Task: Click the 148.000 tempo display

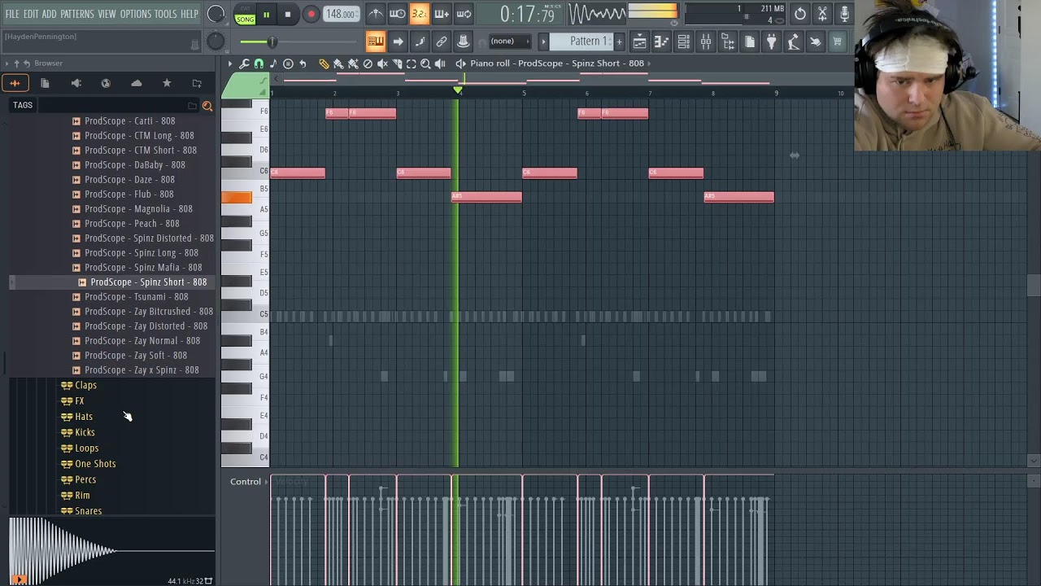Action: pyautogui.click(x=341, y=14)
